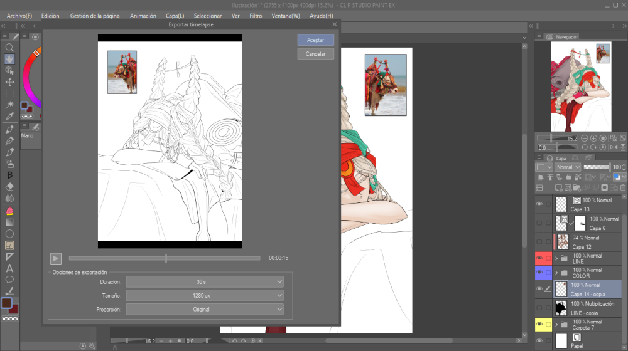Image resolution: width=628 pixels, height=351 pixels.
Task: Select the Eyedropper tool
Action: tap(9, 117)
